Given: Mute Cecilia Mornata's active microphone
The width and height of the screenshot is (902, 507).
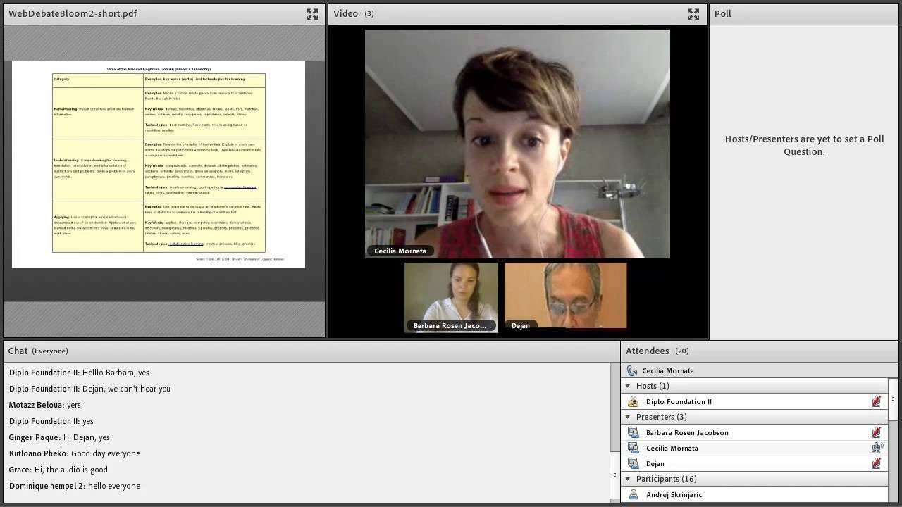Looking at the screenshot, I should tap(877, 447).
